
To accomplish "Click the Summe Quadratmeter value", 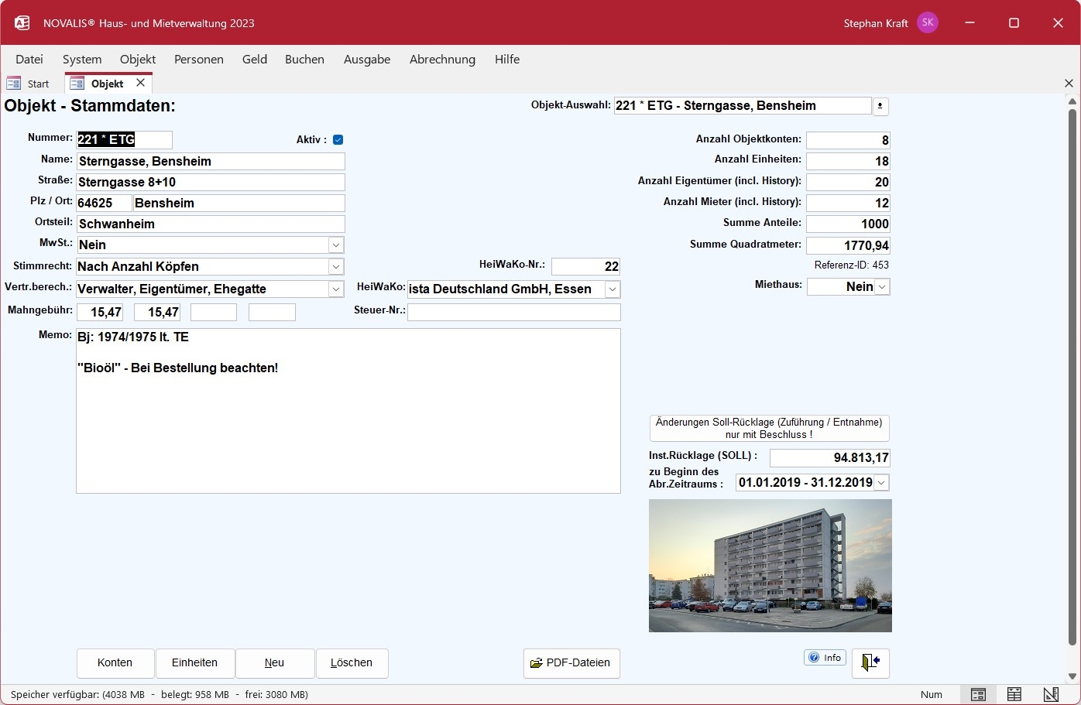I will (848, 245).
